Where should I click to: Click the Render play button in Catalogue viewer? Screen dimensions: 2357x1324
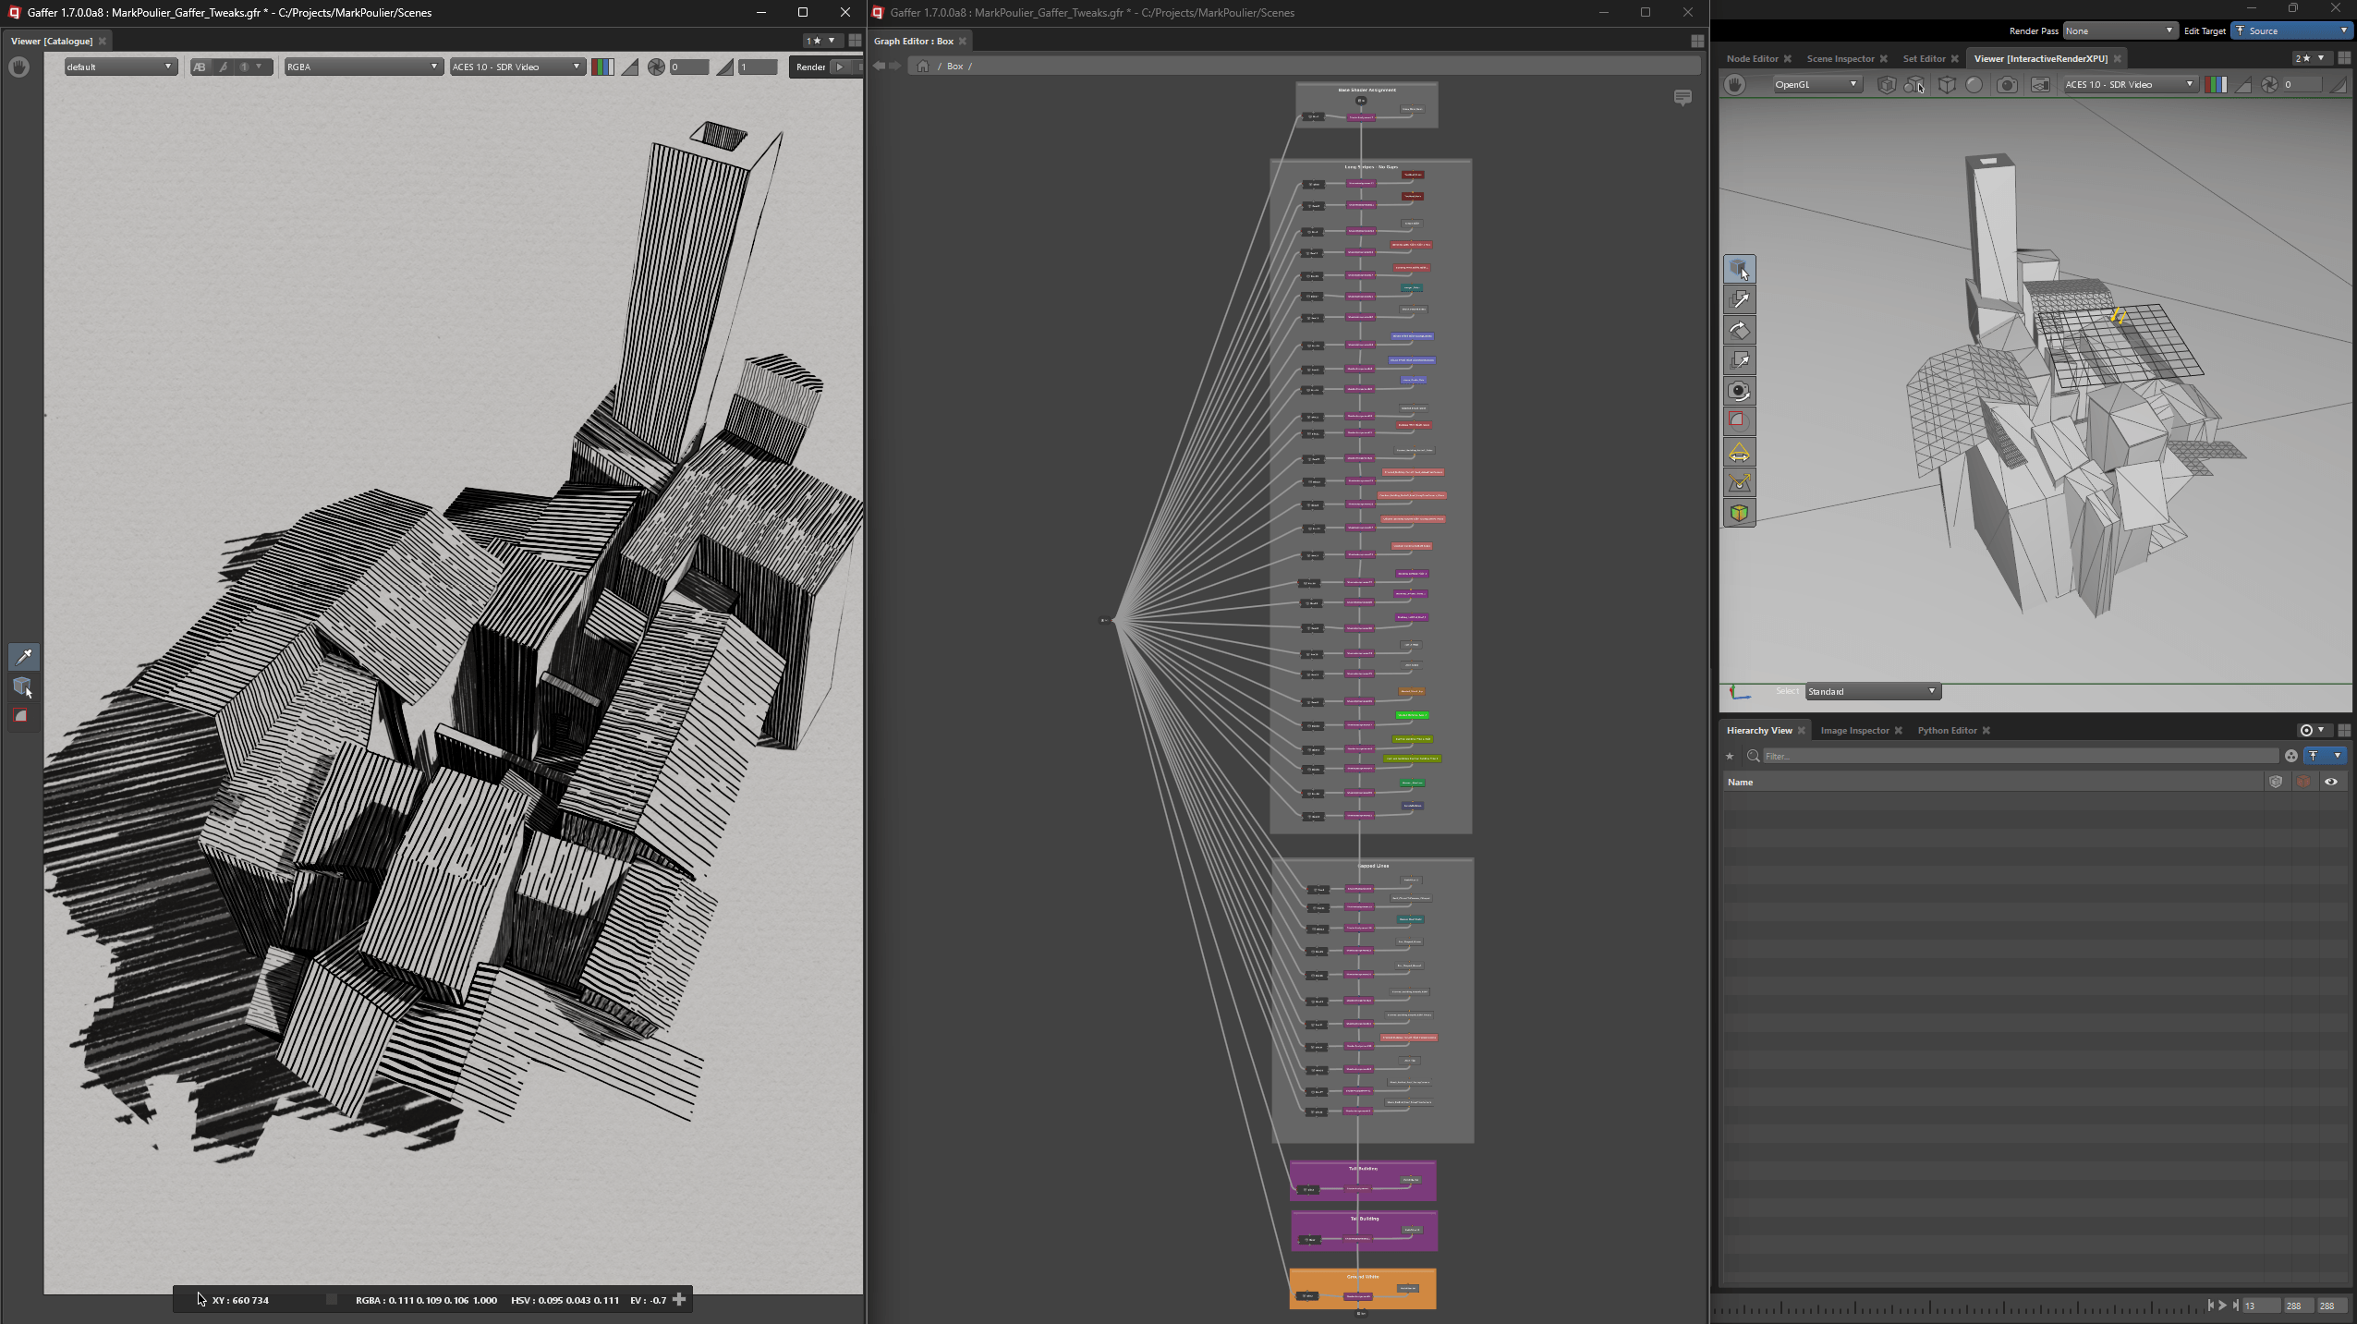(840, 67)
